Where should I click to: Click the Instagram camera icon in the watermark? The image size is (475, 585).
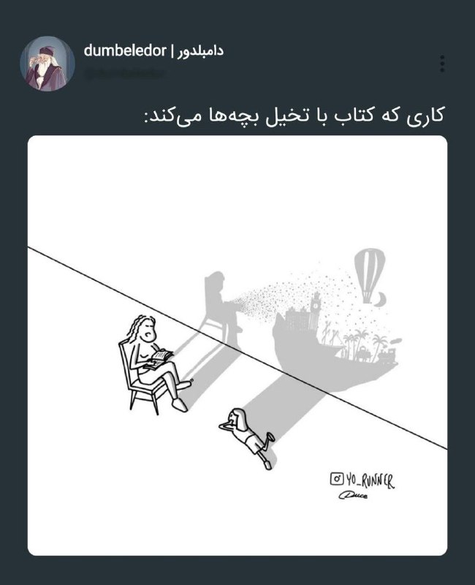[x=337, y=478]
